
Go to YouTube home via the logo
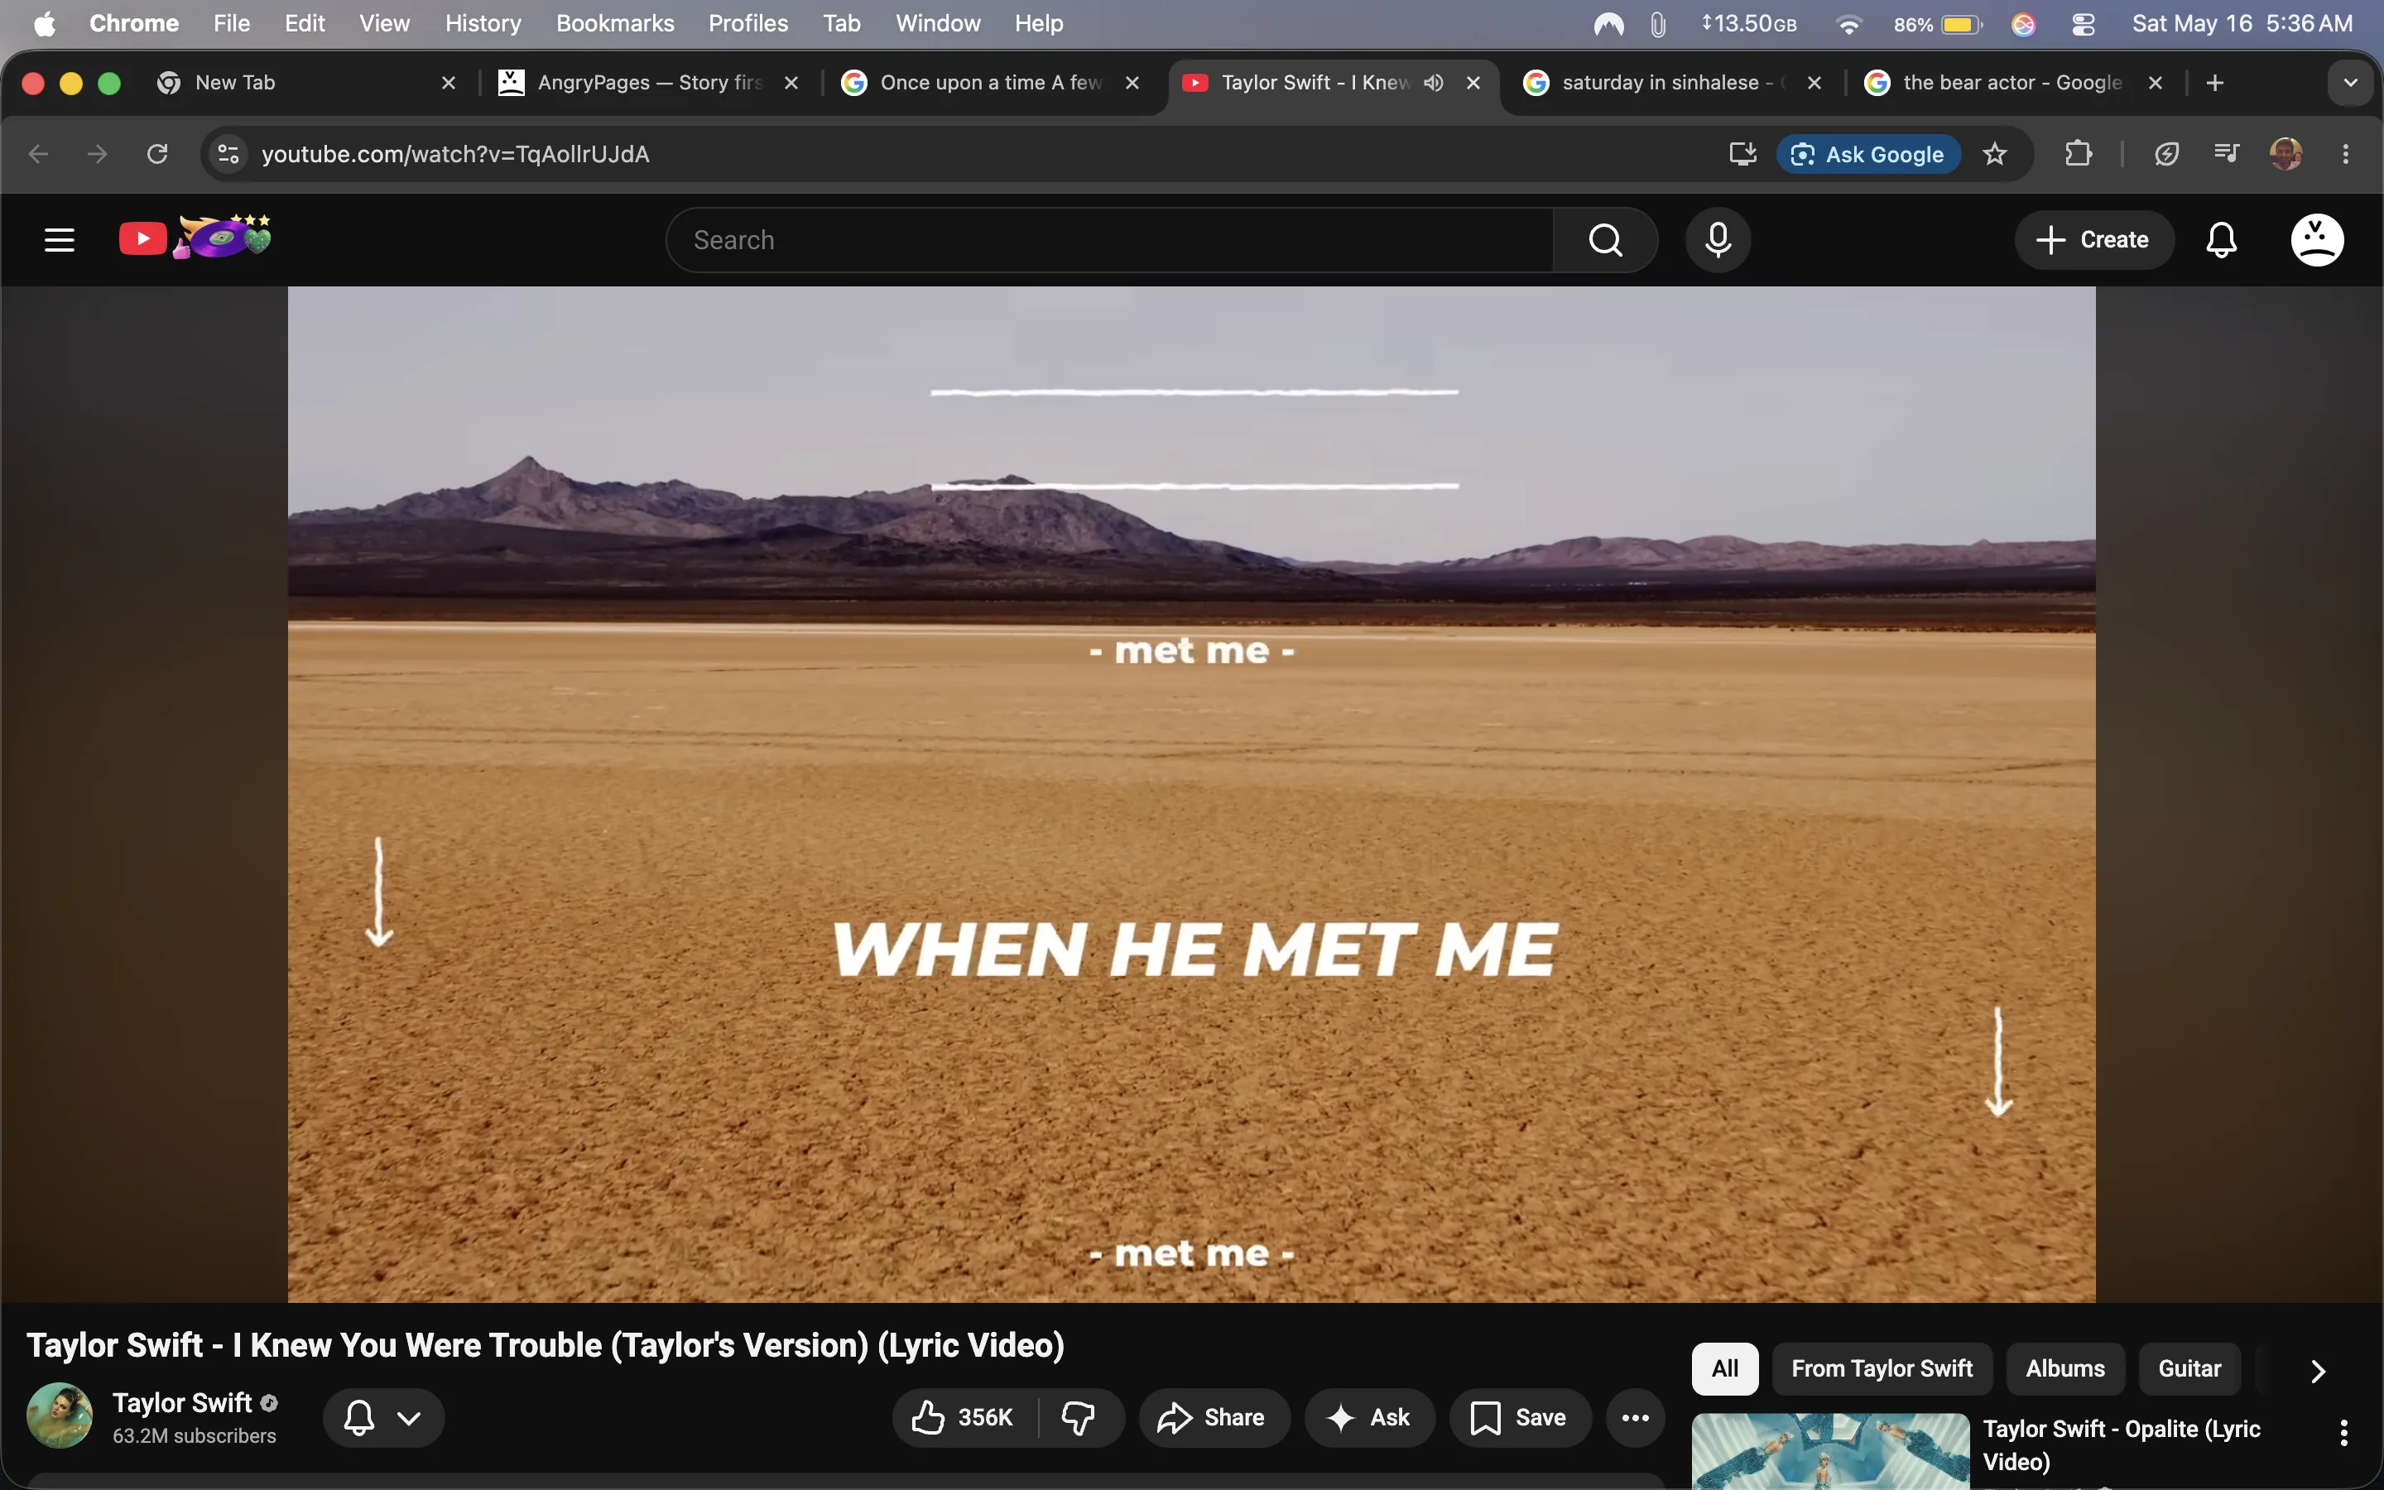(x=195, y=238)
